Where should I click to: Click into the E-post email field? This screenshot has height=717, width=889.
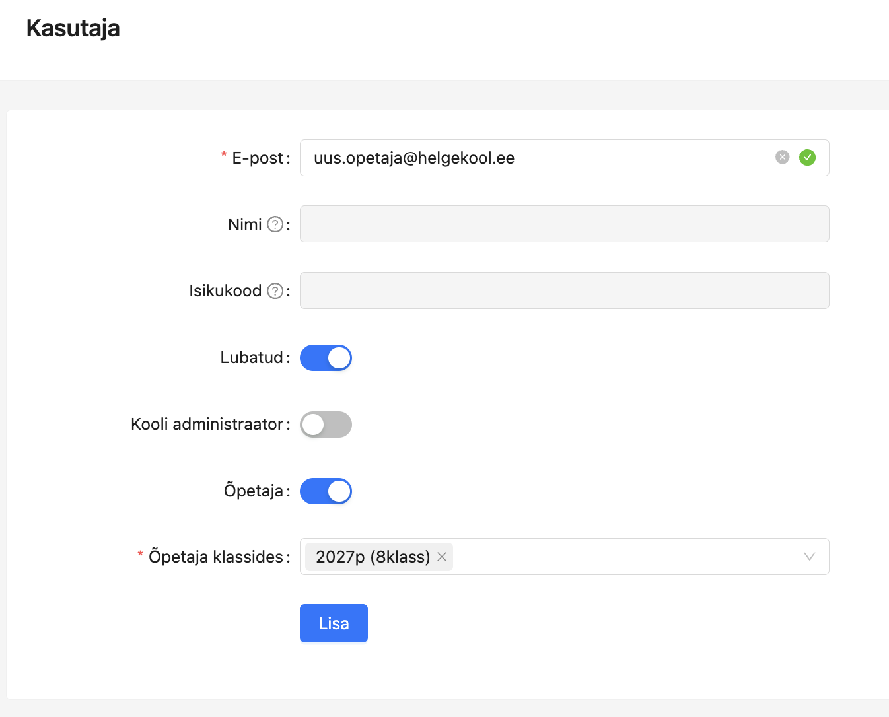pos(528,158)
